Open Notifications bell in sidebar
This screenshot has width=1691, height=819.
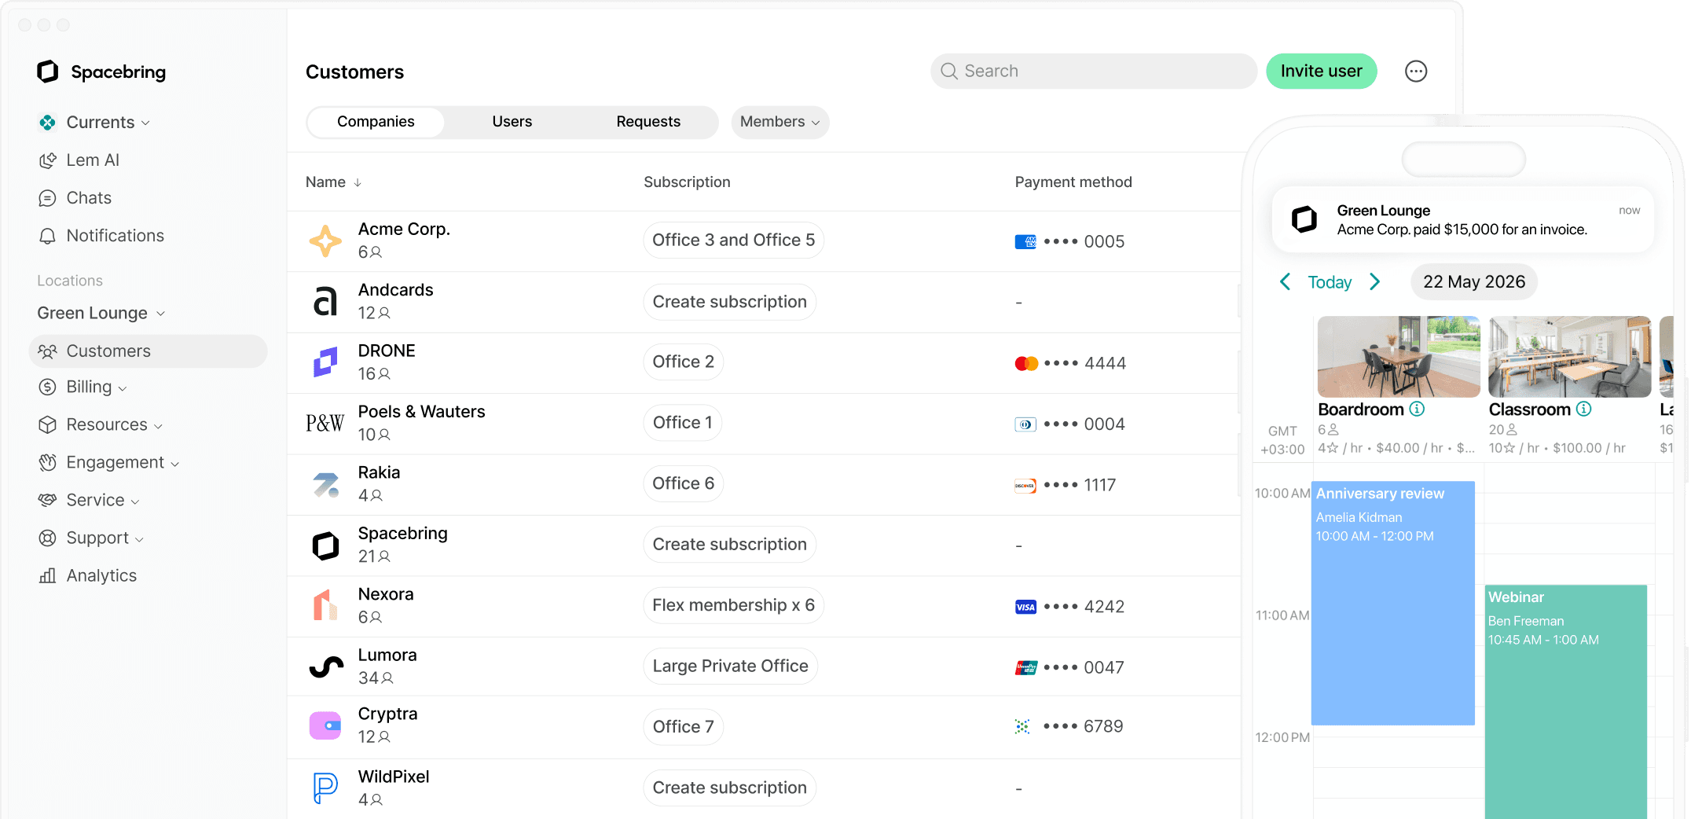tap(48, 236)
